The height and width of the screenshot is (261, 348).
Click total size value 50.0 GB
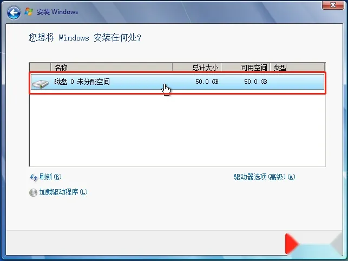[x=207, y=82]
